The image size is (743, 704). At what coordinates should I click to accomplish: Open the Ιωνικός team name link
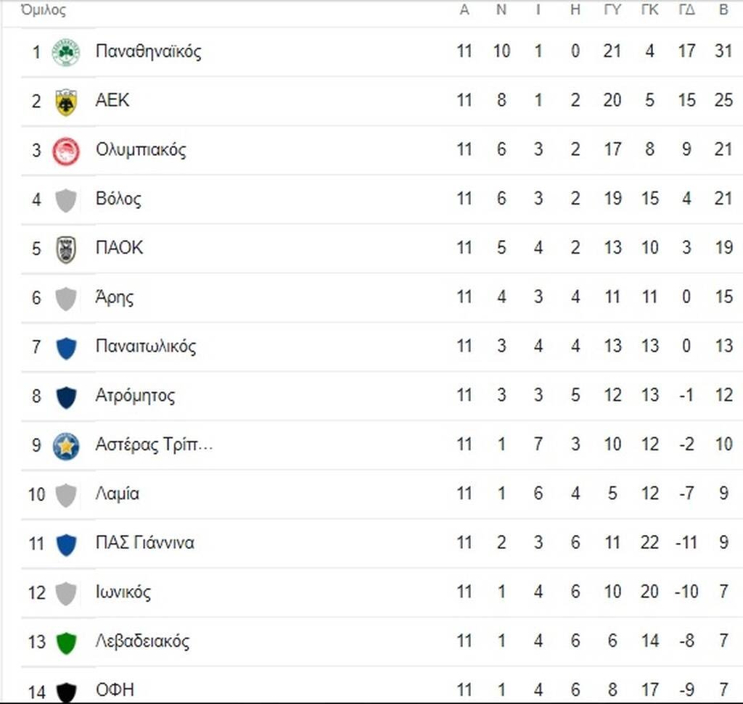(123, 592)
